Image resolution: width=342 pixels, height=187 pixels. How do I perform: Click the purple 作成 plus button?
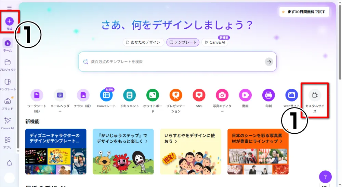9,21
